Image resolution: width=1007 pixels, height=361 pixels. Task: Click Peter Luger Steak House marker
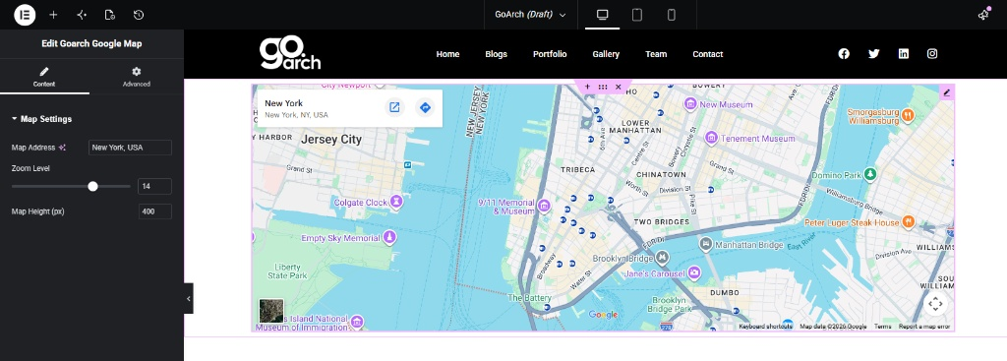pyautogui.click(x=908, y=222)
